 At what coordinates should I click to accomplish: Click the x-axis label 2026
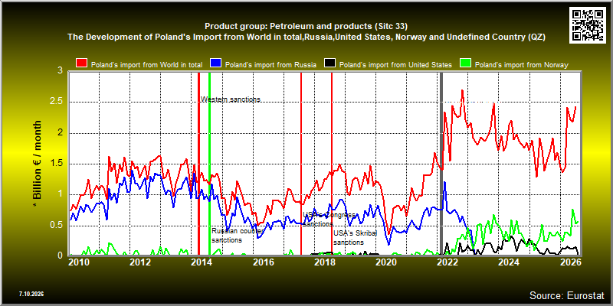571,262
